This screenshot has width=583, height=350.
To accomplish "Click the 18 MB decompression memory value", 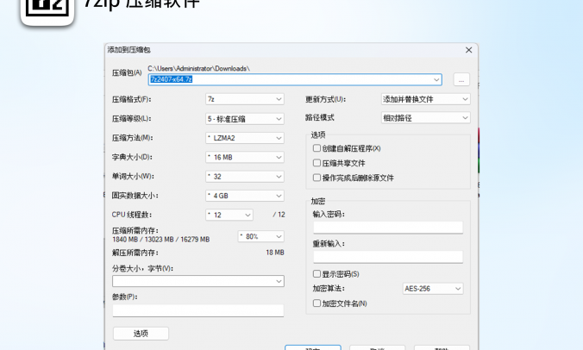I will [275, 253].
